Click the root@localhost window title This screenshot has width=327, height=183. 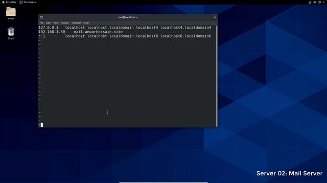coord(128,17)
